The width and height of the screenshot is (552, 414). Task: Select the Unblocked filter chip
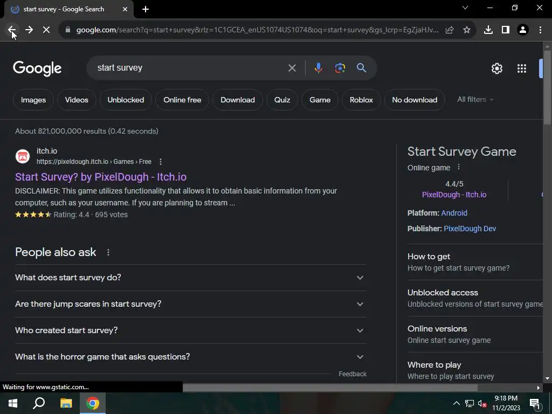pyautogui.click(x=126, y=100)
